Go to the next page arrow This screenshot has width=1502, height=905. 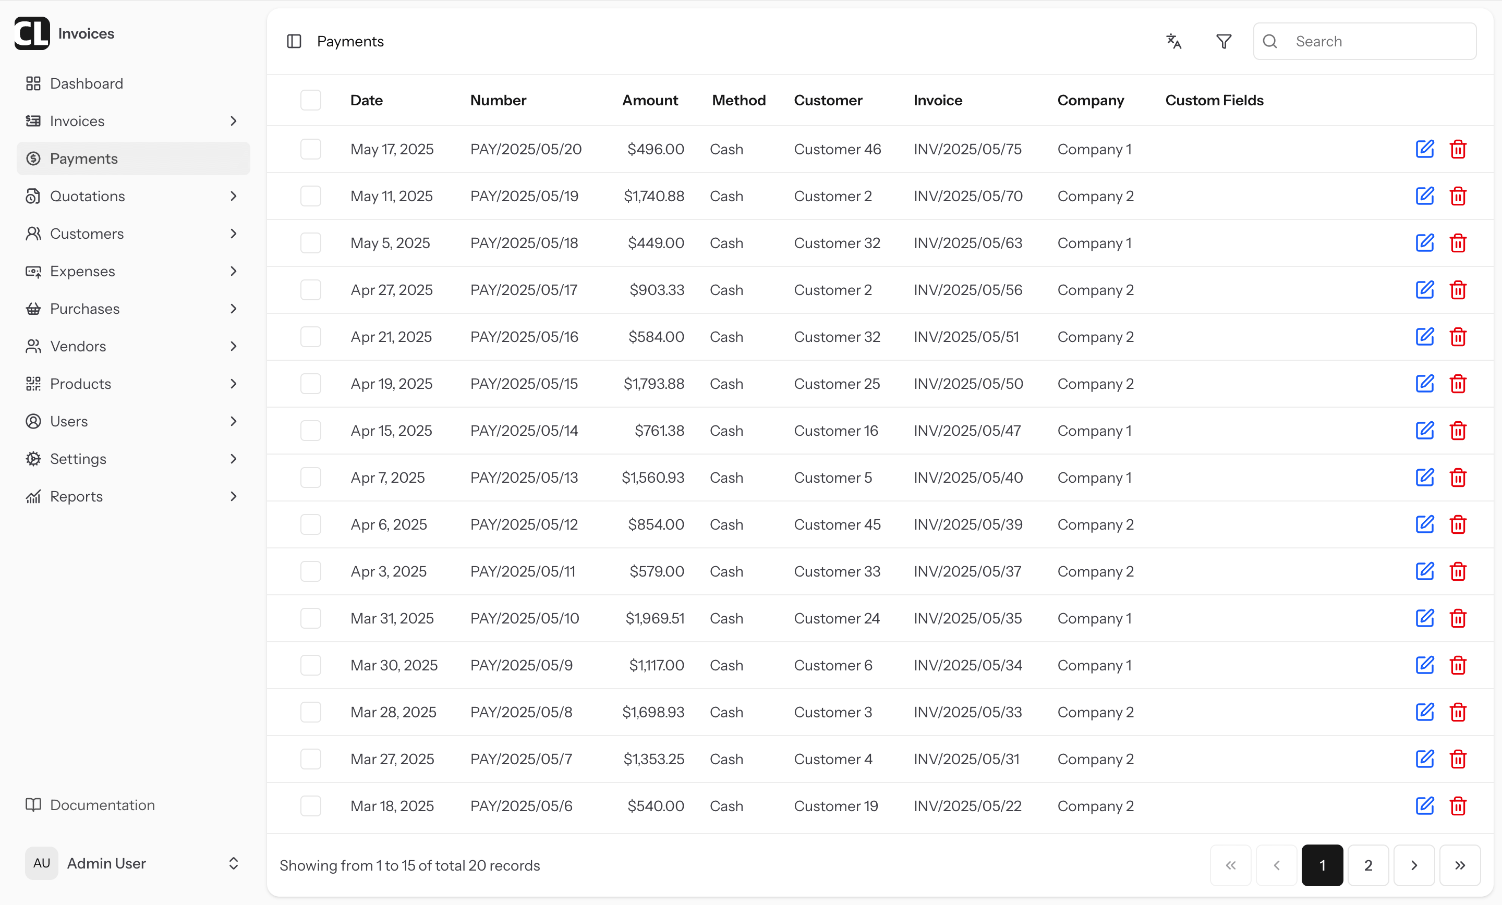click(1414, 865)
